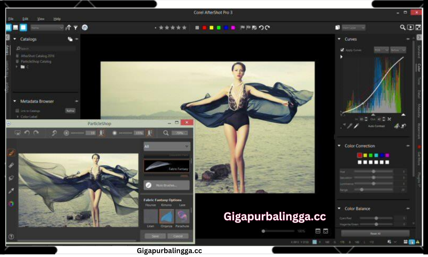Click the 1:1 zoom icon below preview

point(318,231)
